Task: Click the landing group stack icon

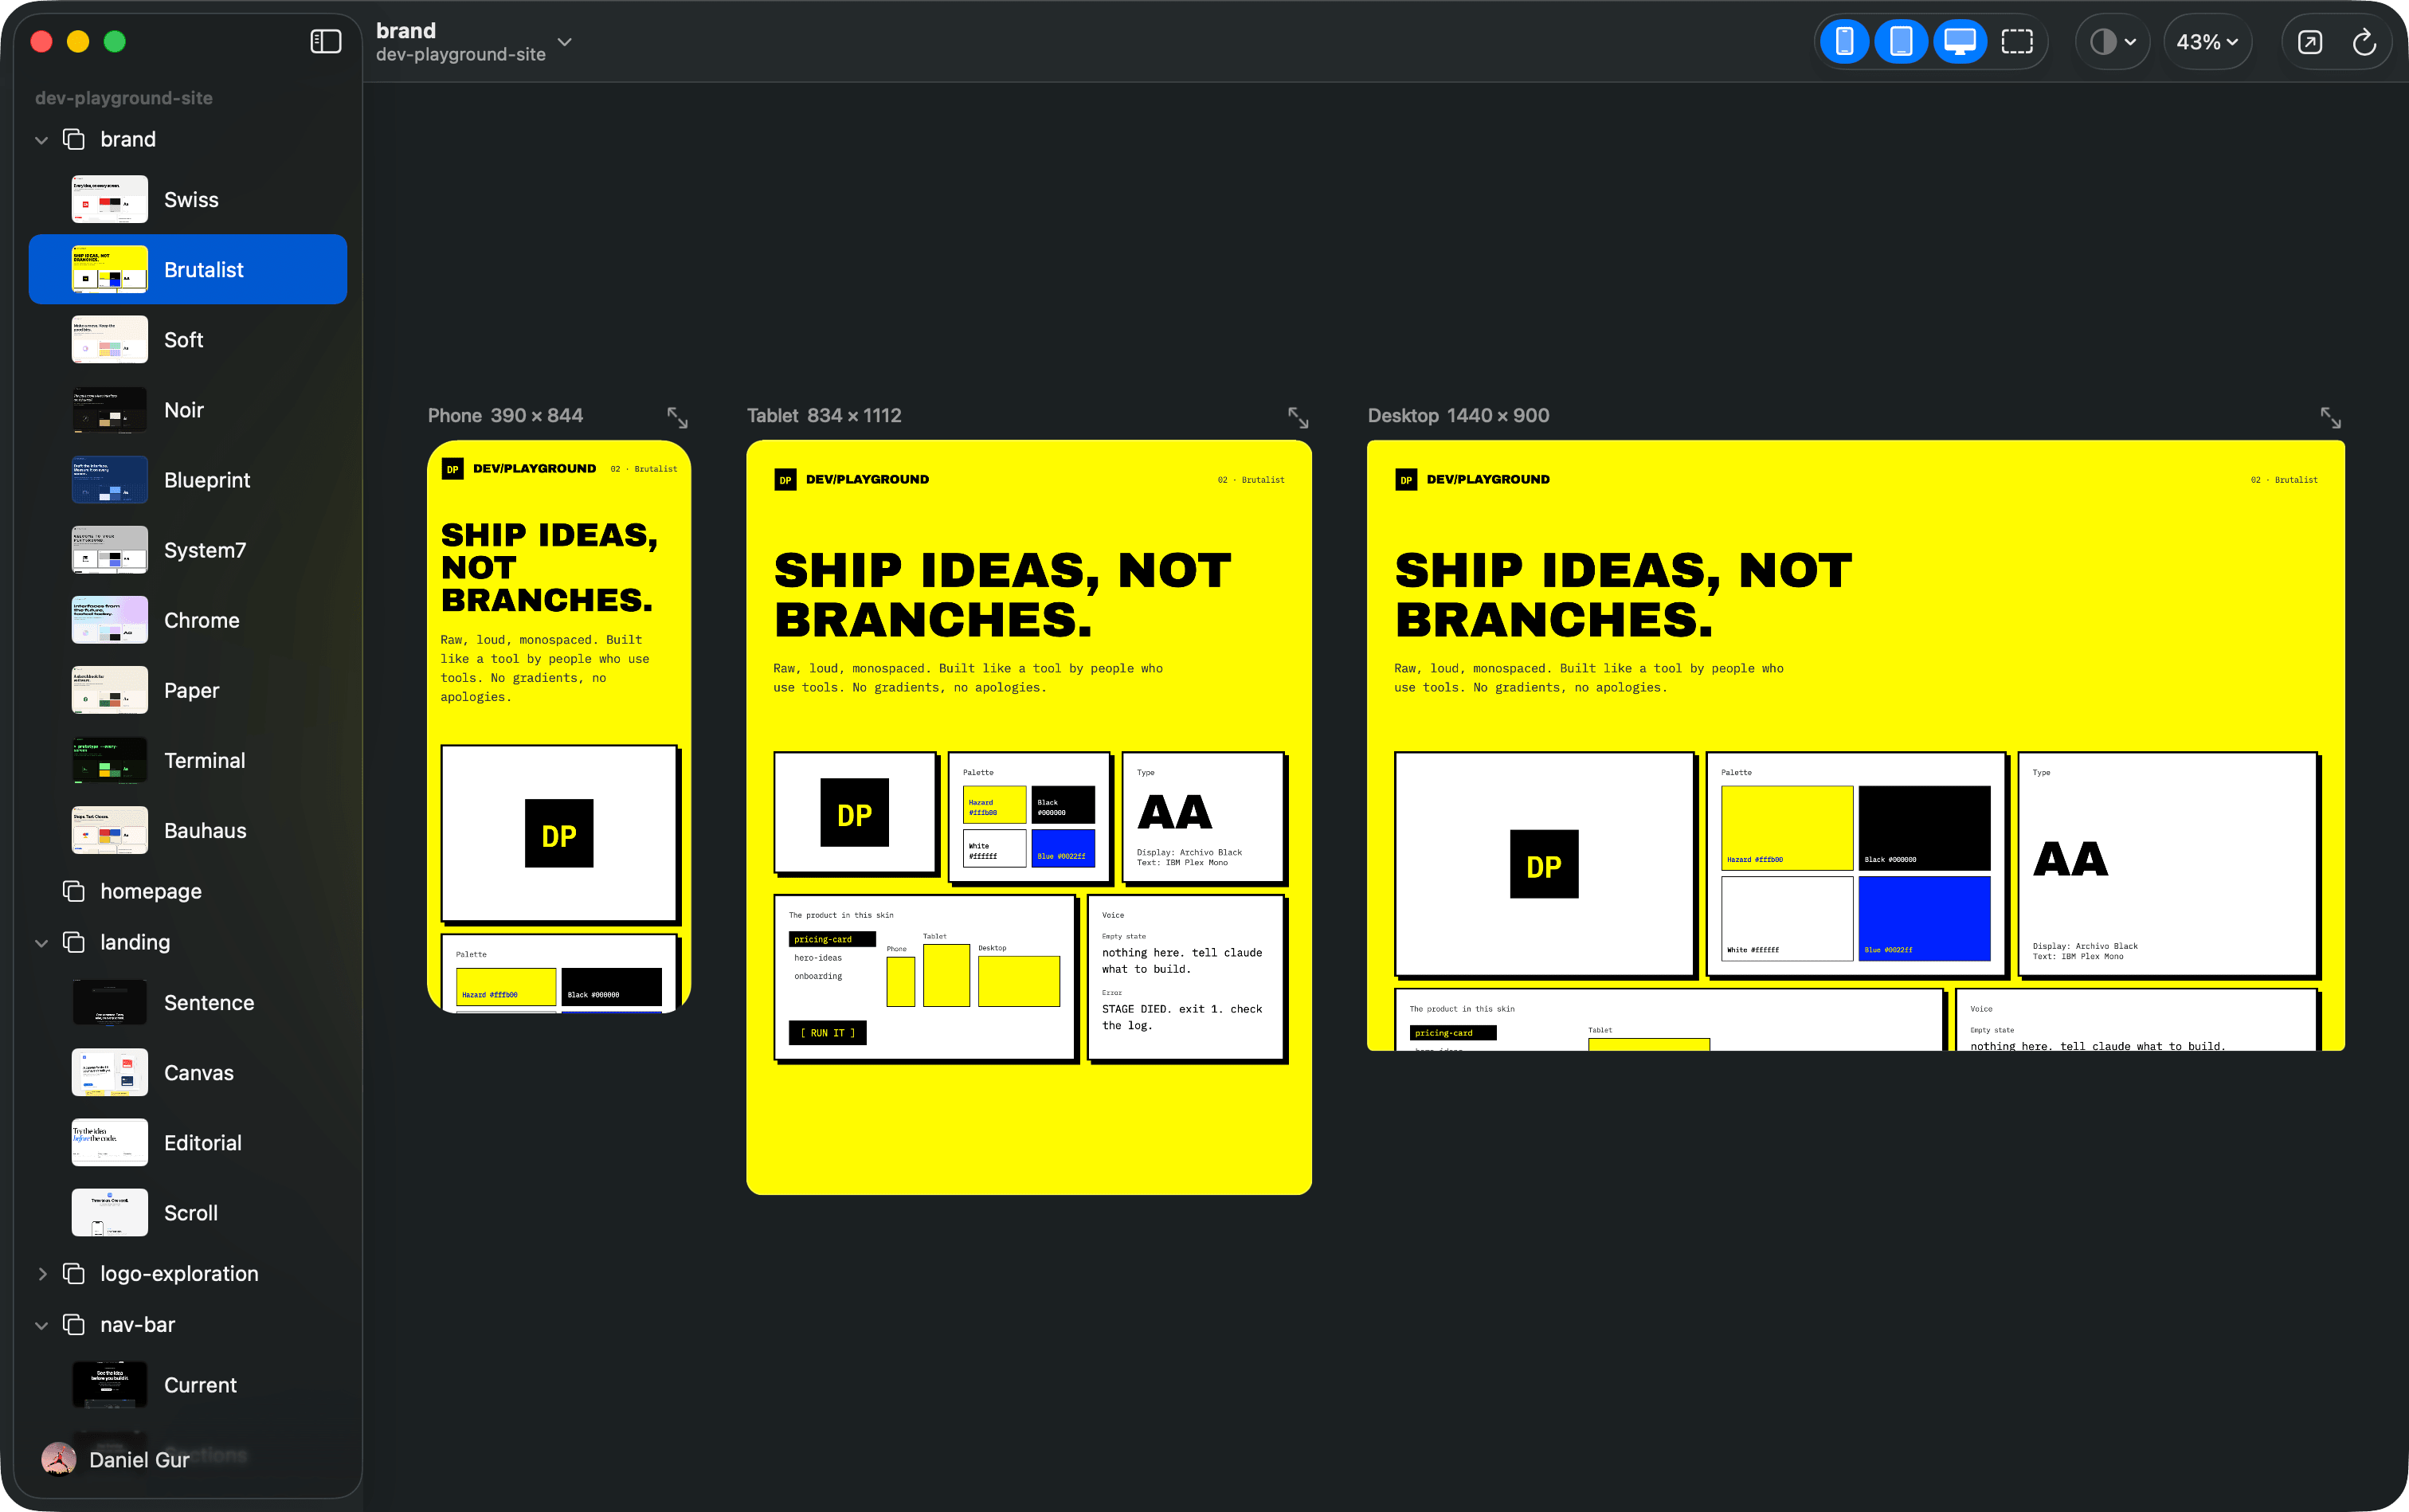Action: [74, 942]
